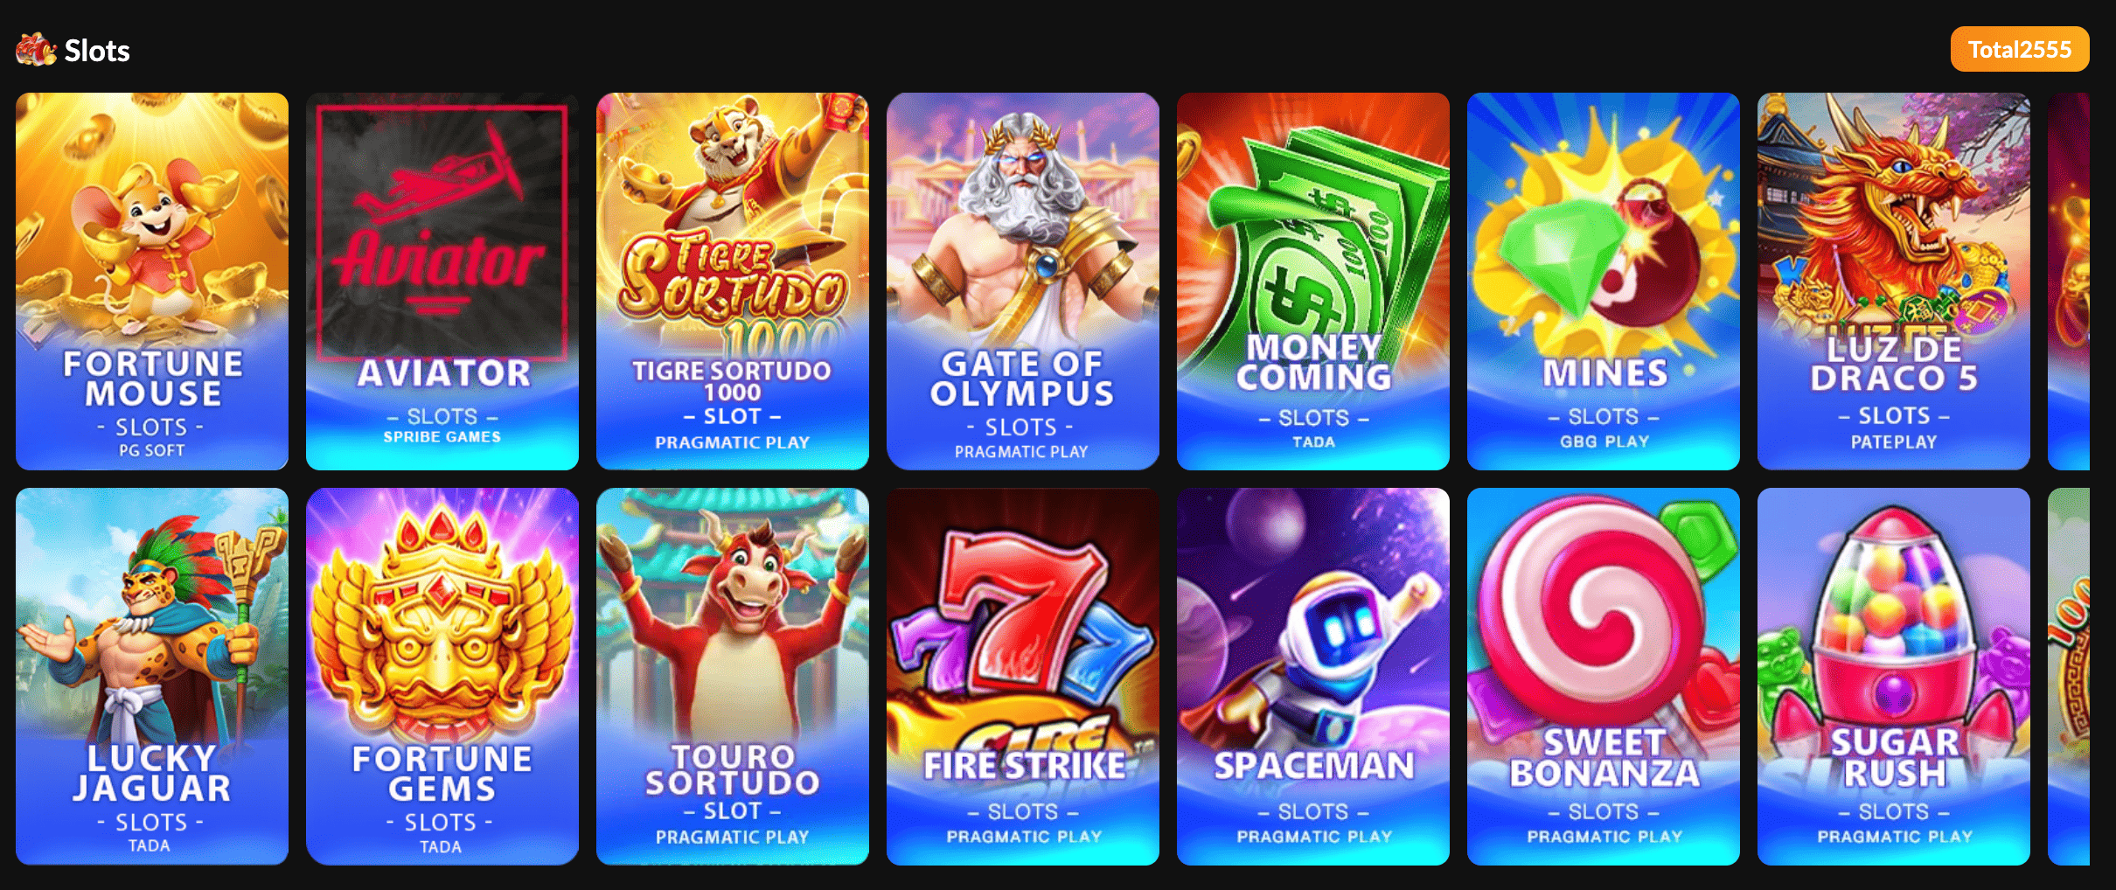Launch the Aviator game card

pyautogui.click(x=442, y=282)
